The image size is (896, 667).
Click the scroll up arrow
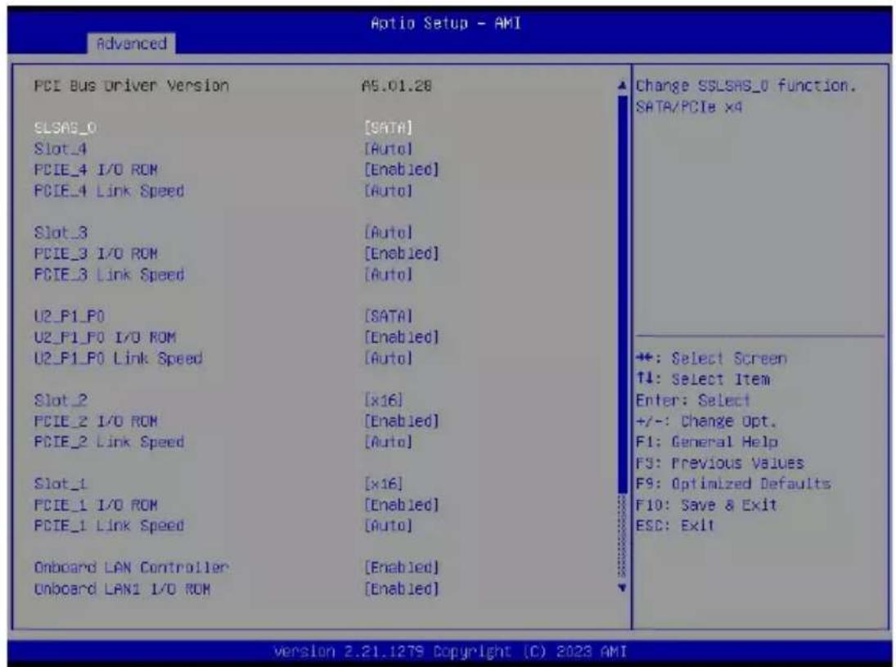click(622, 86)
